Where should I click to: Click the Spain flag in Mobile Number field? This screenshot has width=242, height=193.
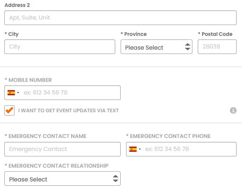[11, 93]
